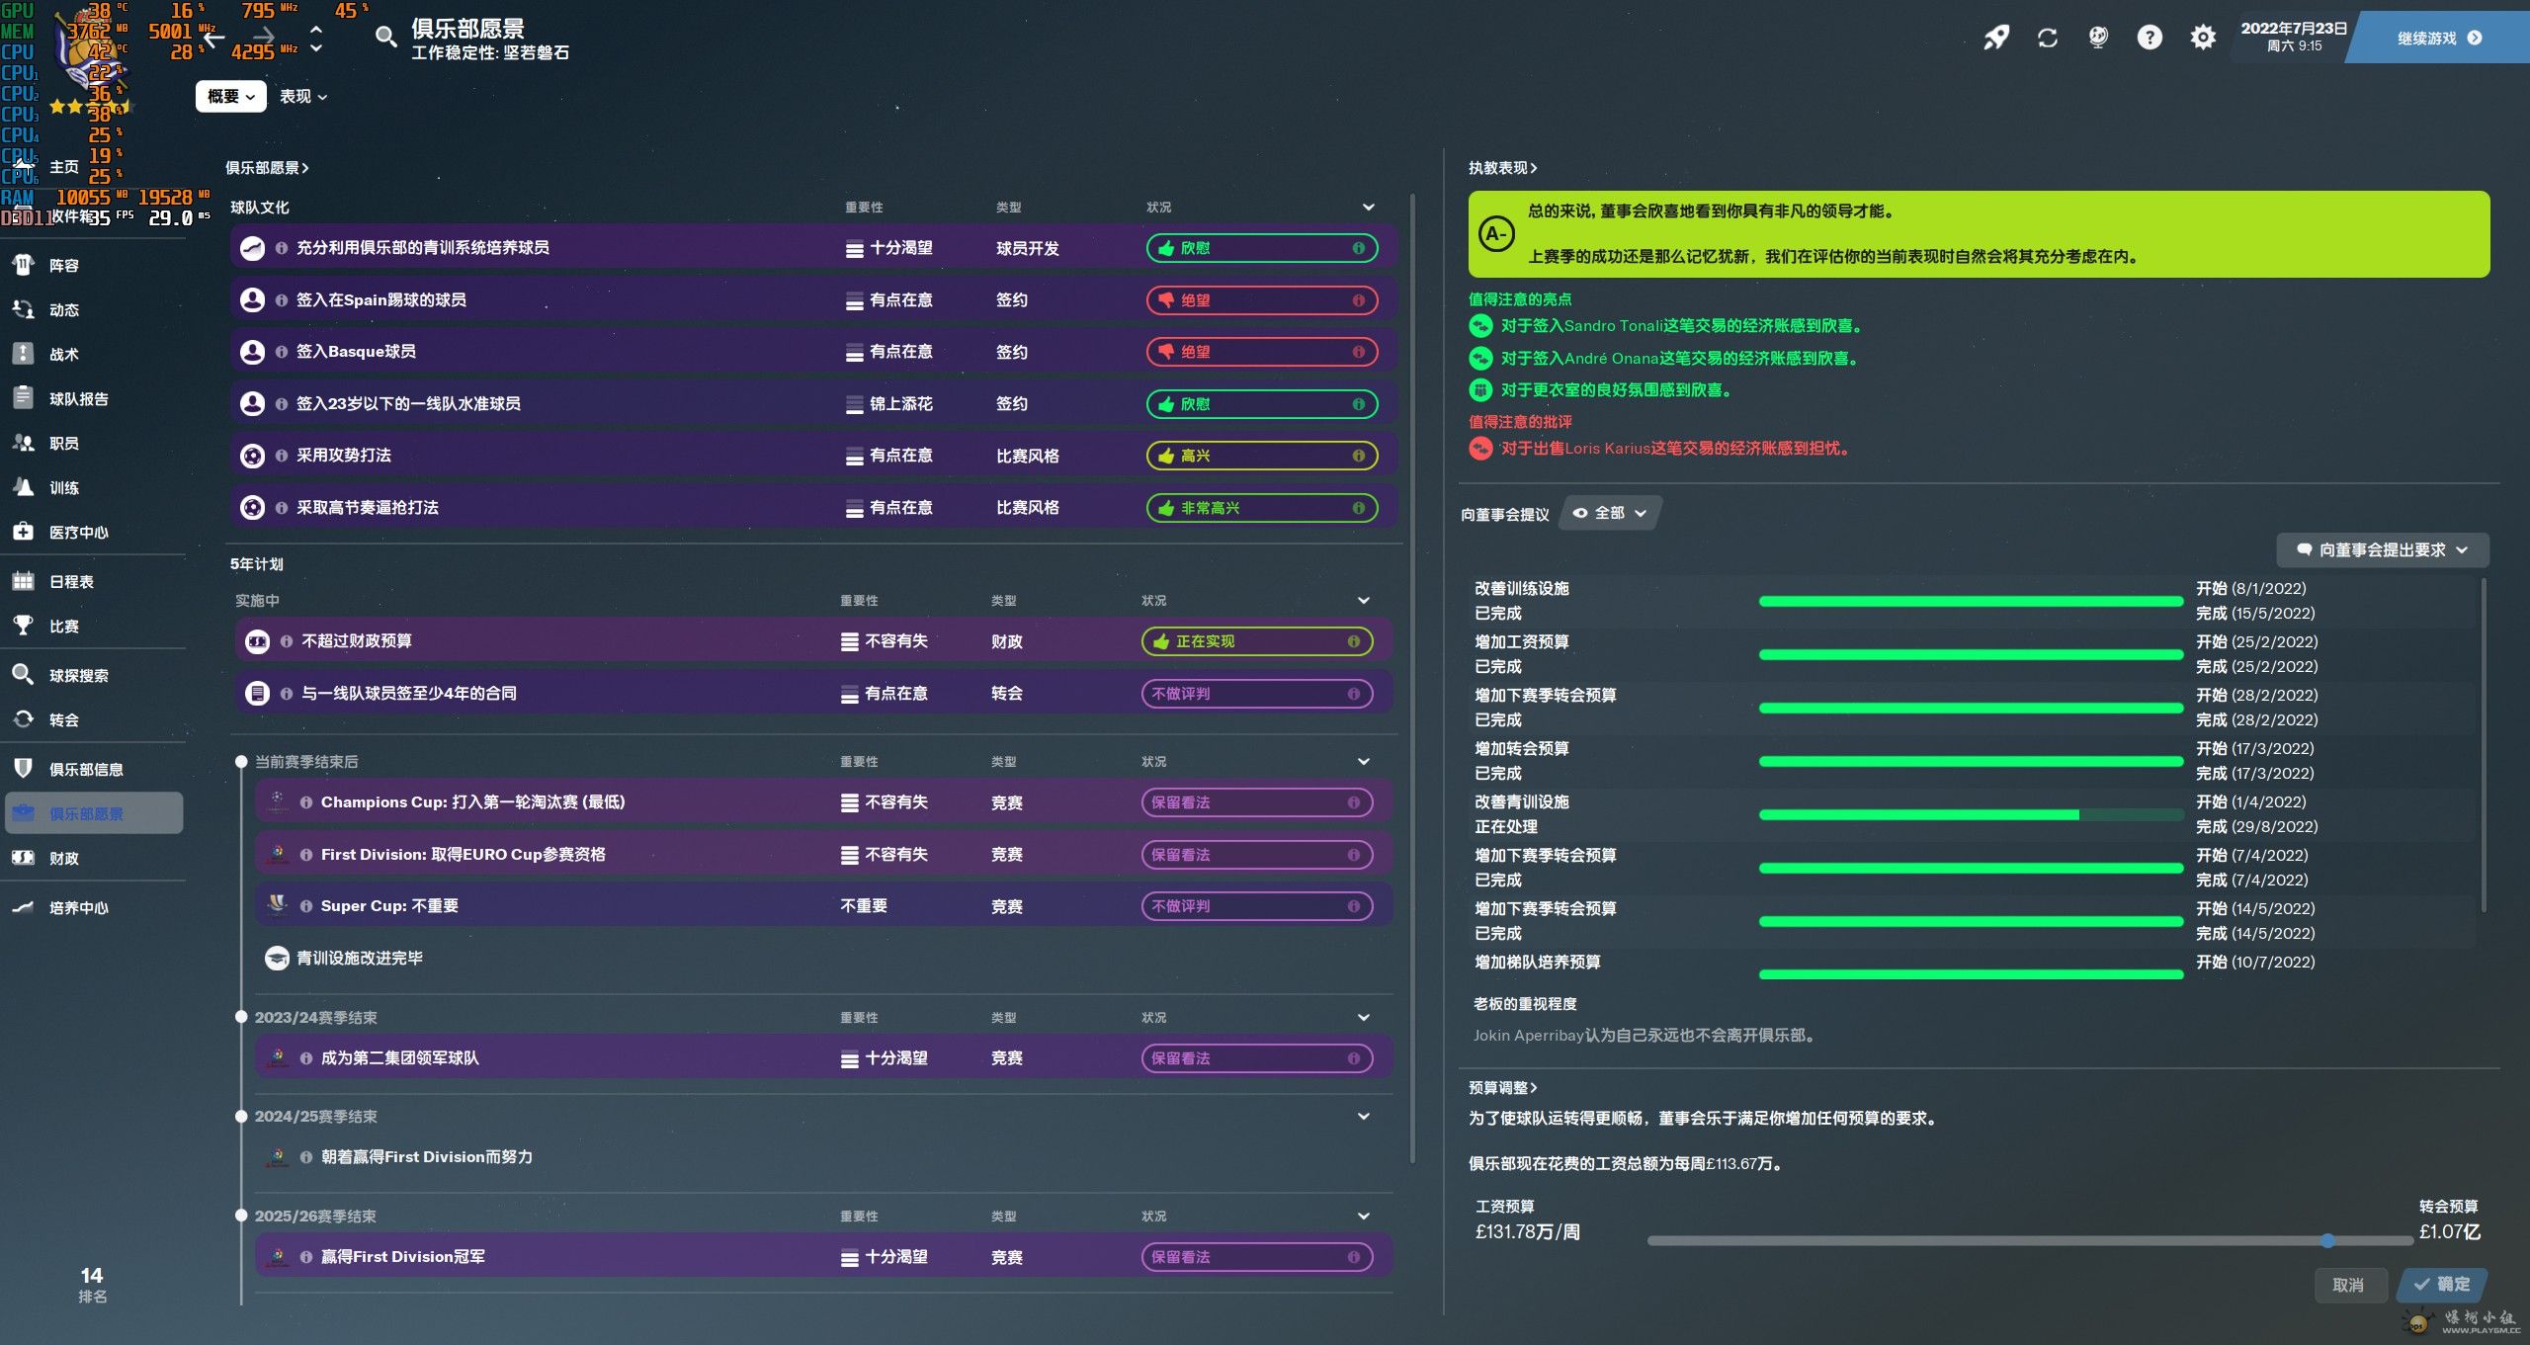
Task: Click the 改善青训设施 progress bar
Action: [1971, 814]
